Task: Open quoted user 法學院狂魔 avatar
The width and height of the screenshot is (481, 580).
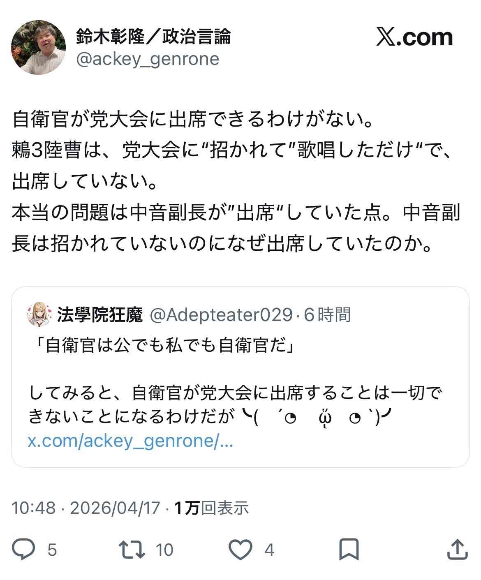Action: pos(39,316)
